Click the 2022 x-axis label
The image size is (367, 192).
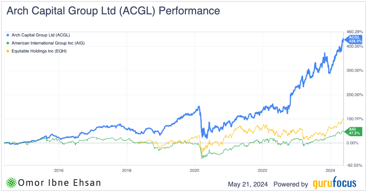coord(263,170)
